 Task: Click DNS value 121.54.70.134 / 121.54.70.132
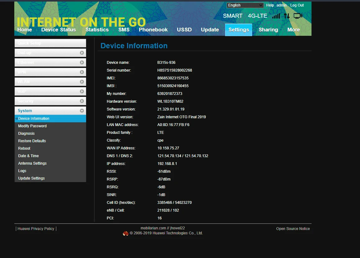pos(183,156)
